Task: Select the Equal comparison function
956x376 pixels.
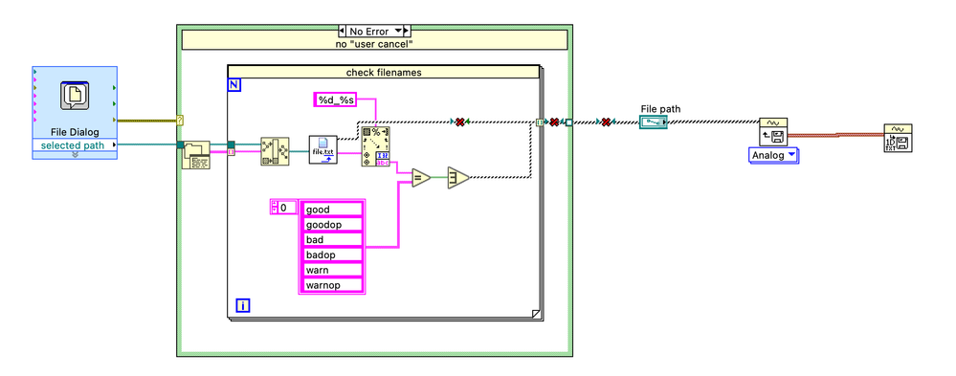Action: click(421, 177)
